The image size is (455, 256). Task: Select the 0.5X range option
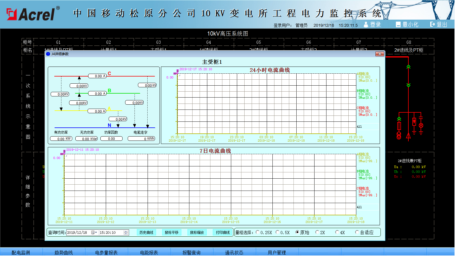click(277, 232)
